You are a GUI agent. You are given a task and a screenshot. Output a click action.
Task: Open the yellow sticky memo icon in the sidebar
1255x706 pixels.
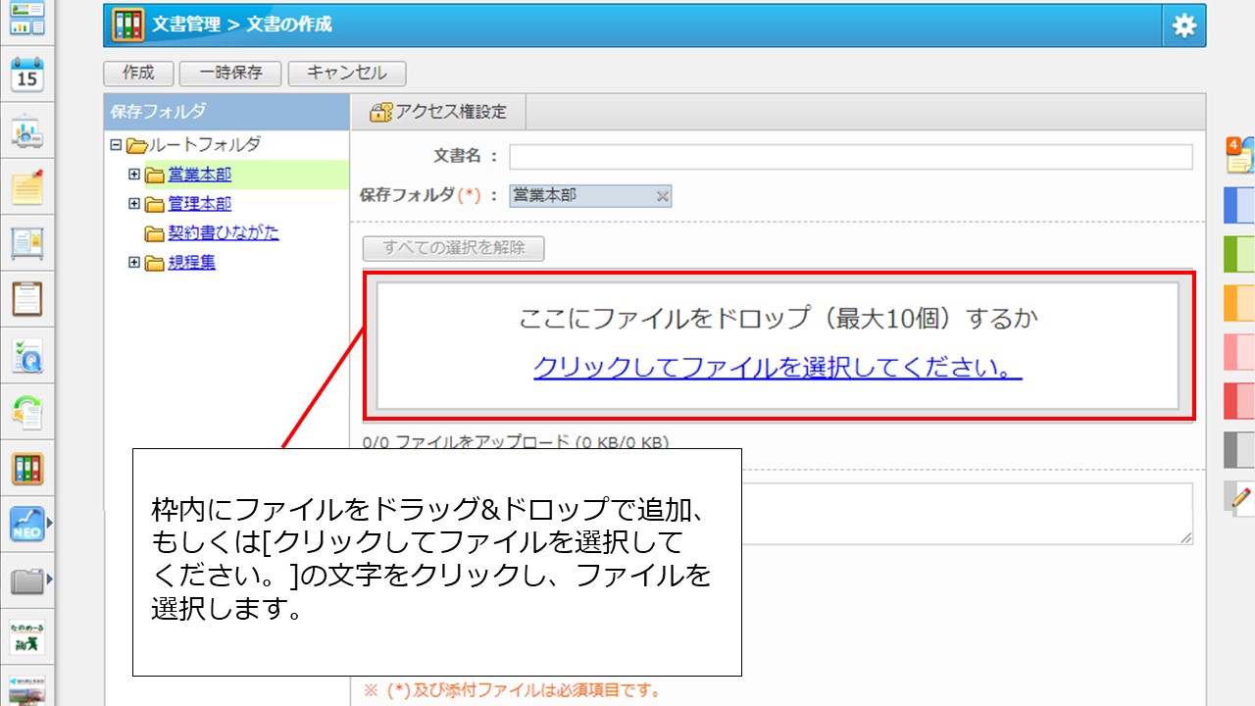[27, 186]
